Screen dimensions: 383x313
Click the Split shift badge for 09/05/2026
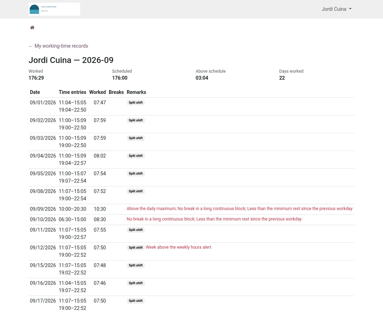(136, 174)
